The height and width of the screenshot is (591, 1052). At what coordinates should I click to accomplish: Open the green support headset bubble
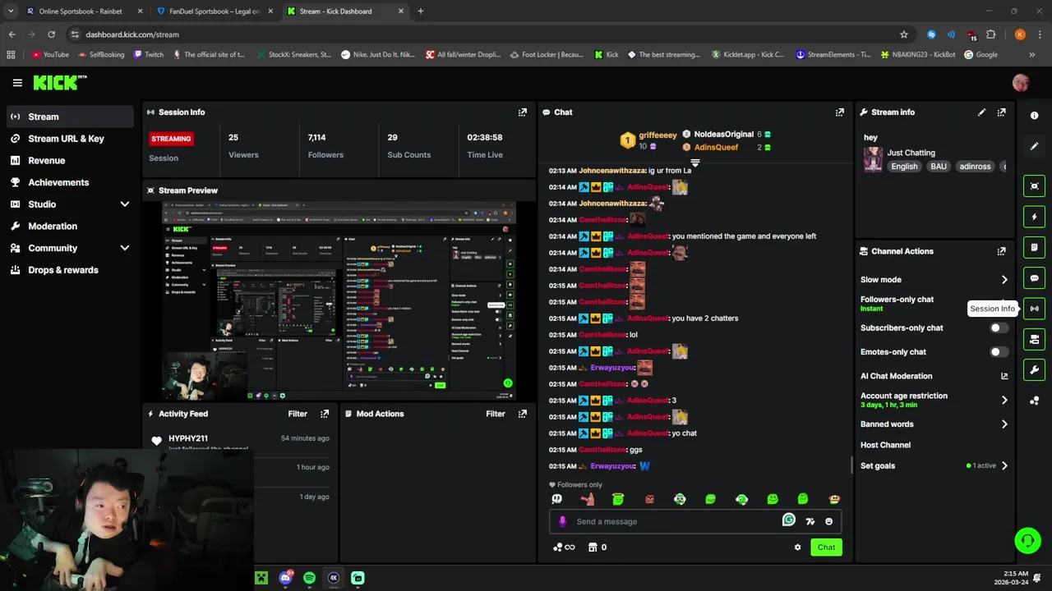coord(1027,540)
